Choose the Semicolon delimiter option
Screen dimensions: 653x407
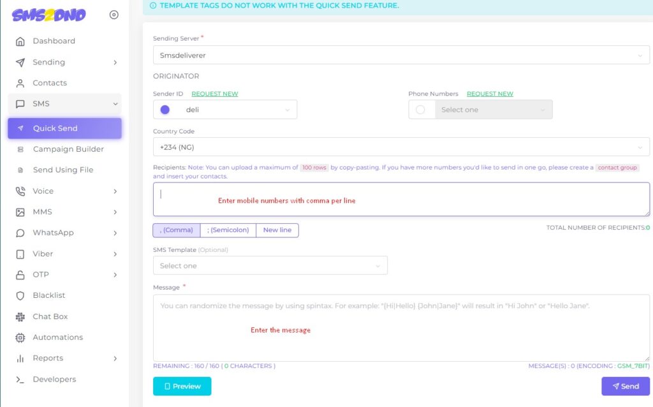(228, 230)
